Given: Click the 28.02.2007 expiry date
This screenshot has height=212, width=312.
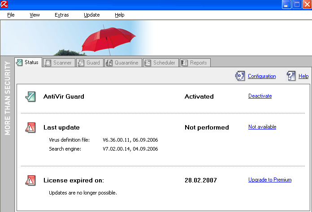Looking at the screenshot, I should tap(200, 180).
